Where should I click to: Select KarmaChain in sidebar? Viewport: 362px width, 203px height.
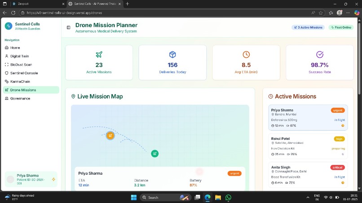[31, 82]
